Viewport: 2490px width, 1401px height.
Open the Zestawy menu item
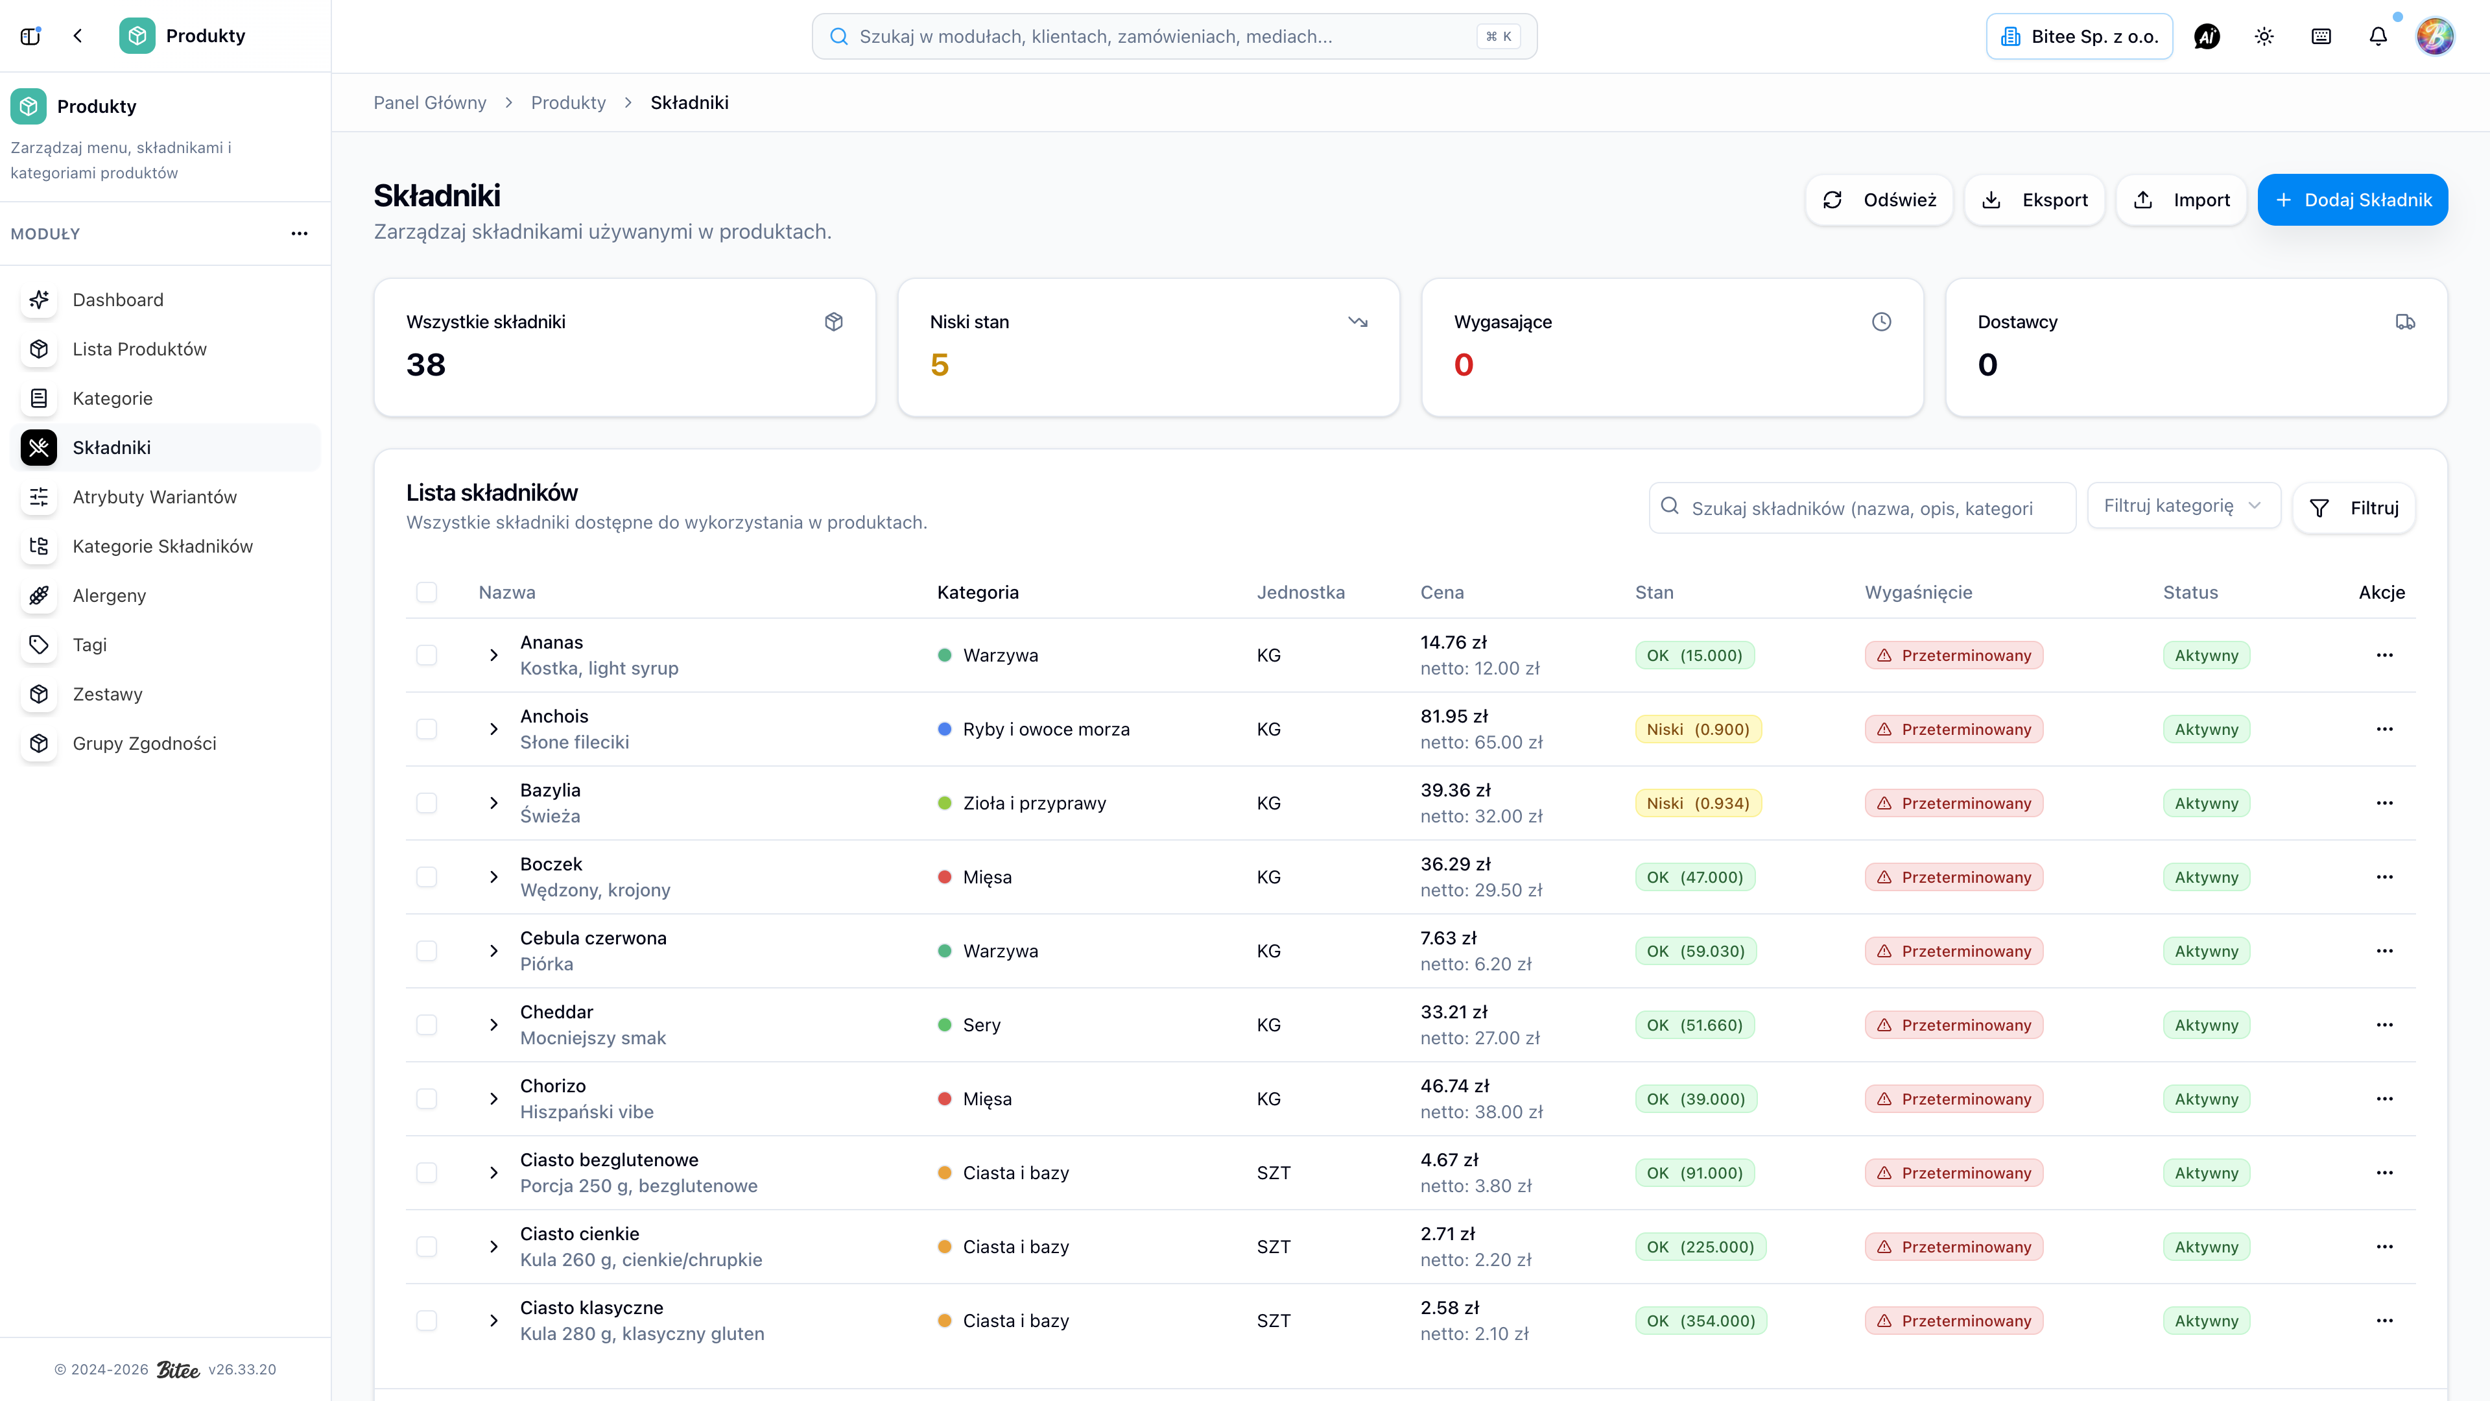pos(165,694)
